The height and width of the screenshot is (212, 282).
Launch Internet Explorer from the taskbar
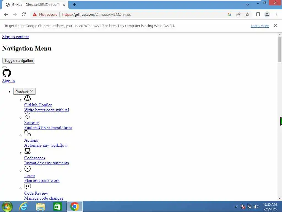(23, 206)
